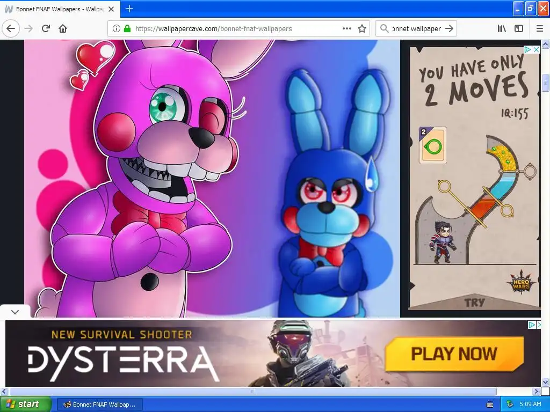Click the Hero Wars logo in ad
Screen dimensions: 550x412
521,282
